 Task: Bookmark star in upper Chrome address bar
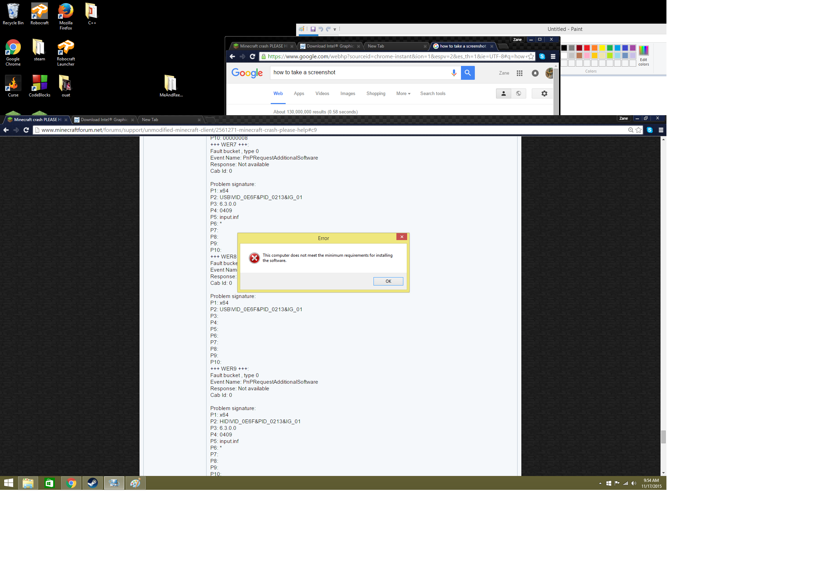click(x=531, y=56)
